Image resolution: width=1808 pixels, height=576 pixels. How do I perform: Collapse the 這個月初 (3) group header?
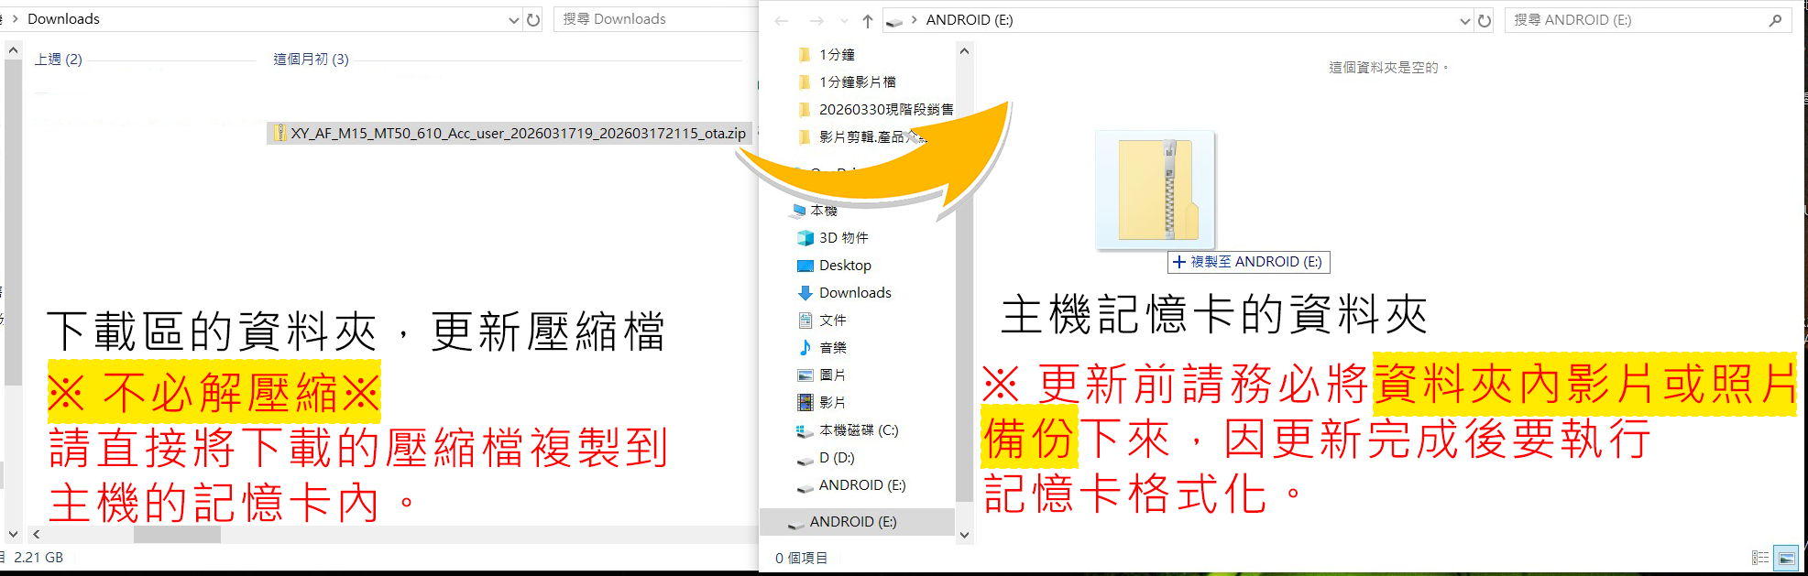(x=311, y=60)
